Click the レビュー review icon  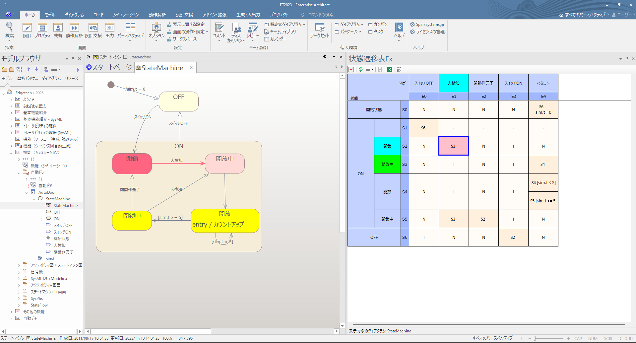(253, 31)
